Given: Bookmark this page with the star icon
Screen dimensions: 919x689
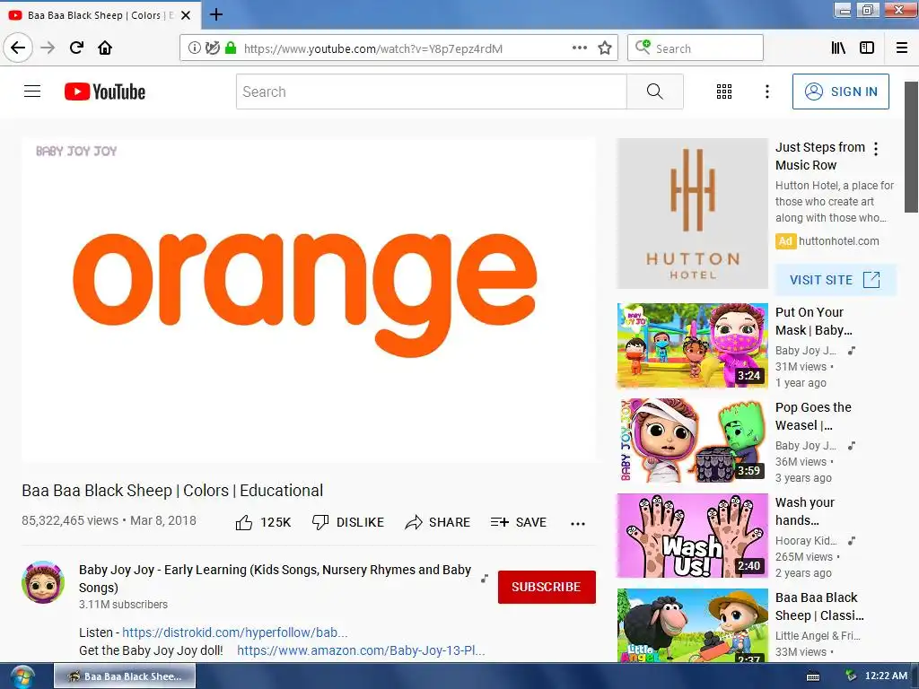Looking at the screenshot, I should 605,48.
